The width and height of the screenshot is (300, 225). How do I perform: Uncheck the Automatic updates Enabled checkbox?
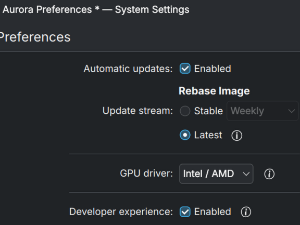(x=185, y=69)
